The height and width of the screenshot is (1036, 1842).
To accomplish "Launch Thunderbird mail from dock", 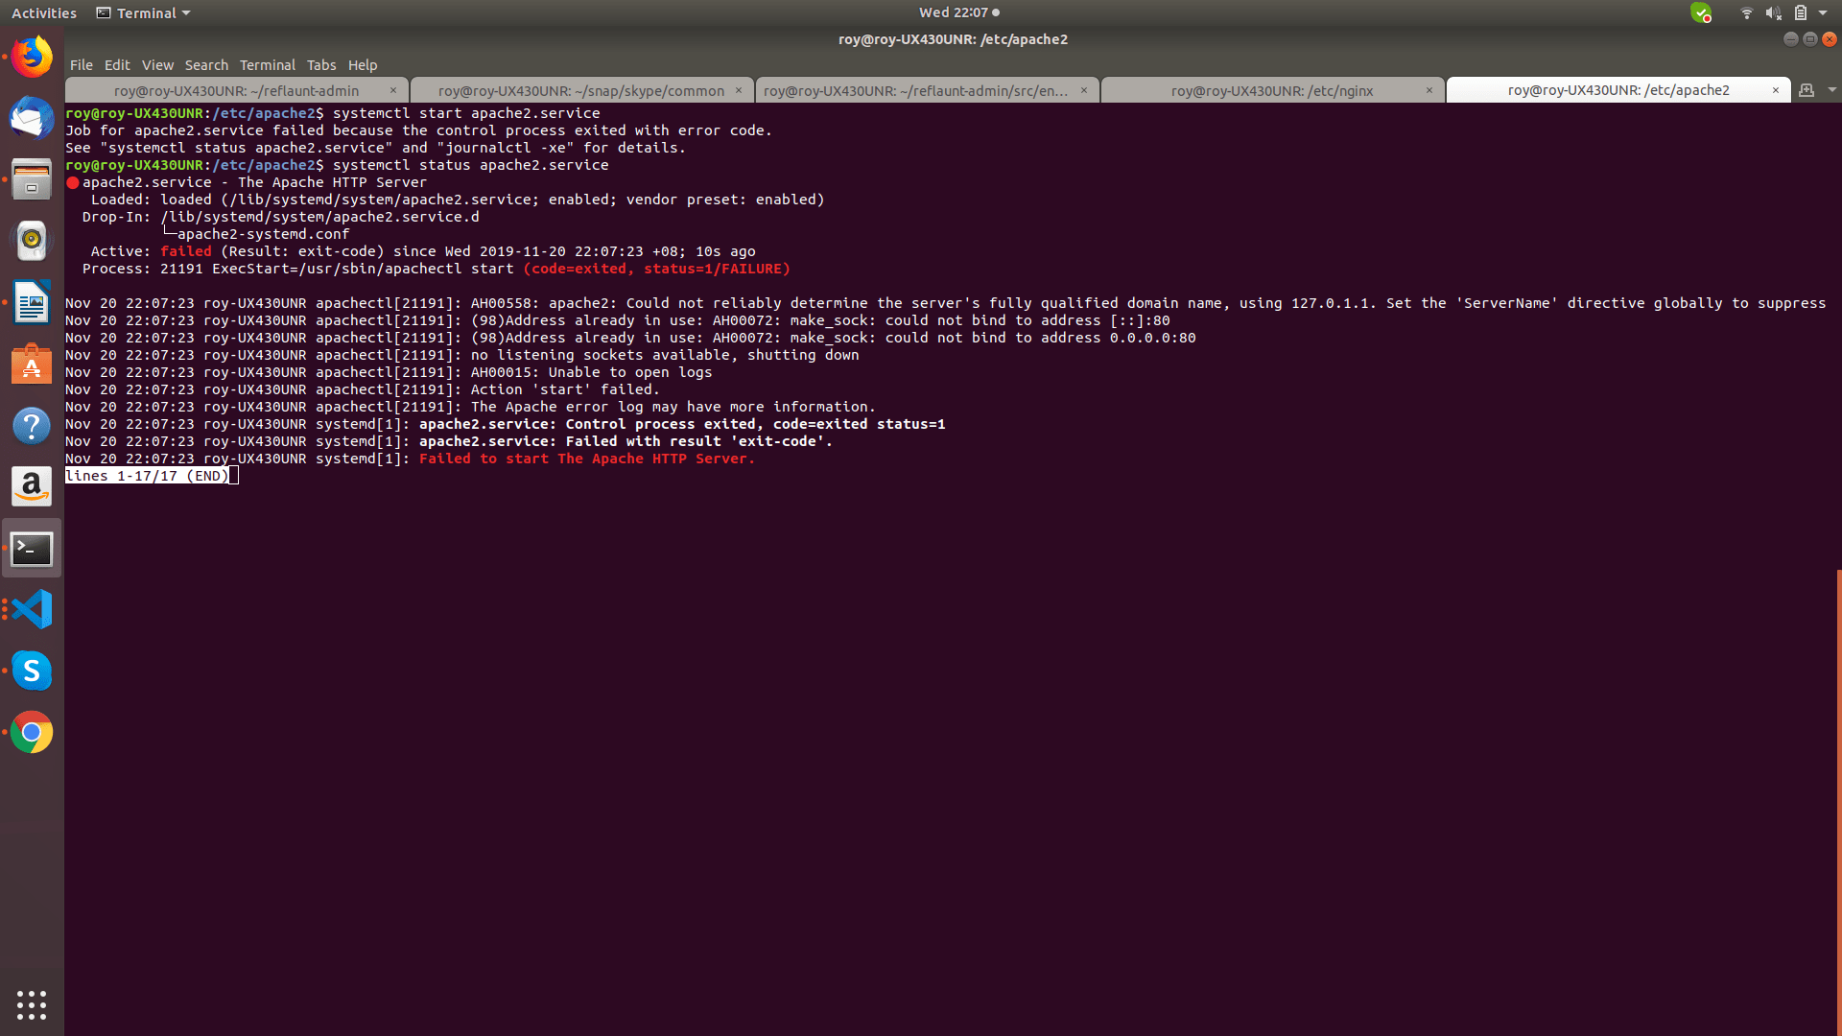I will (x=32, y=119).
